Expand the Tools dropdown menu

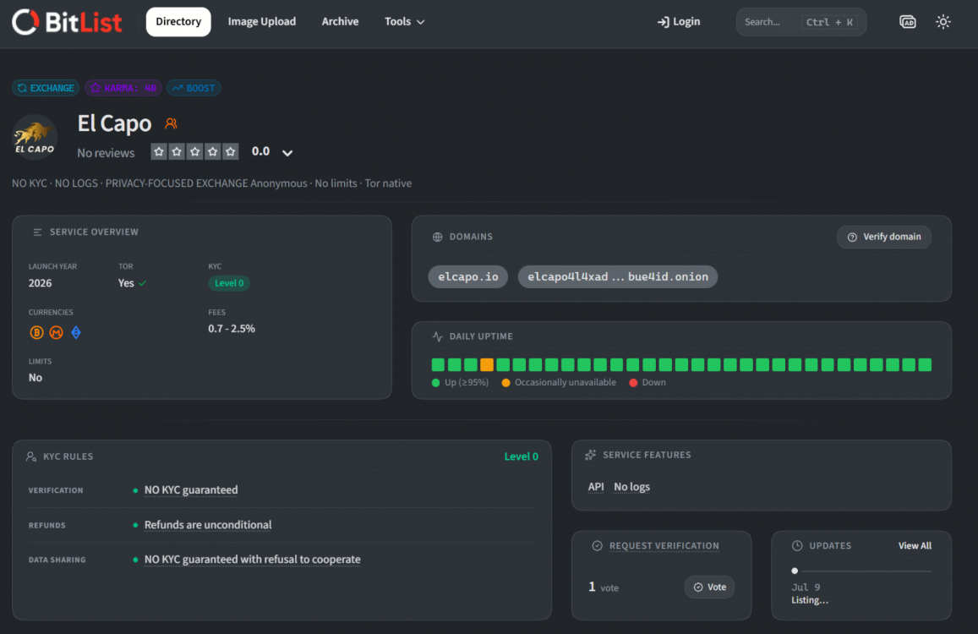click(404, 22)
